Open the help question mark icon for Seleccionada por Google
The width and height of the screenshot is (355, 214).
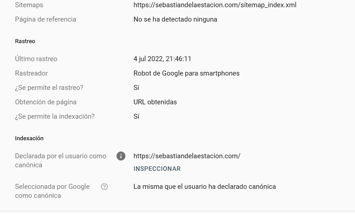pos(104,187)
